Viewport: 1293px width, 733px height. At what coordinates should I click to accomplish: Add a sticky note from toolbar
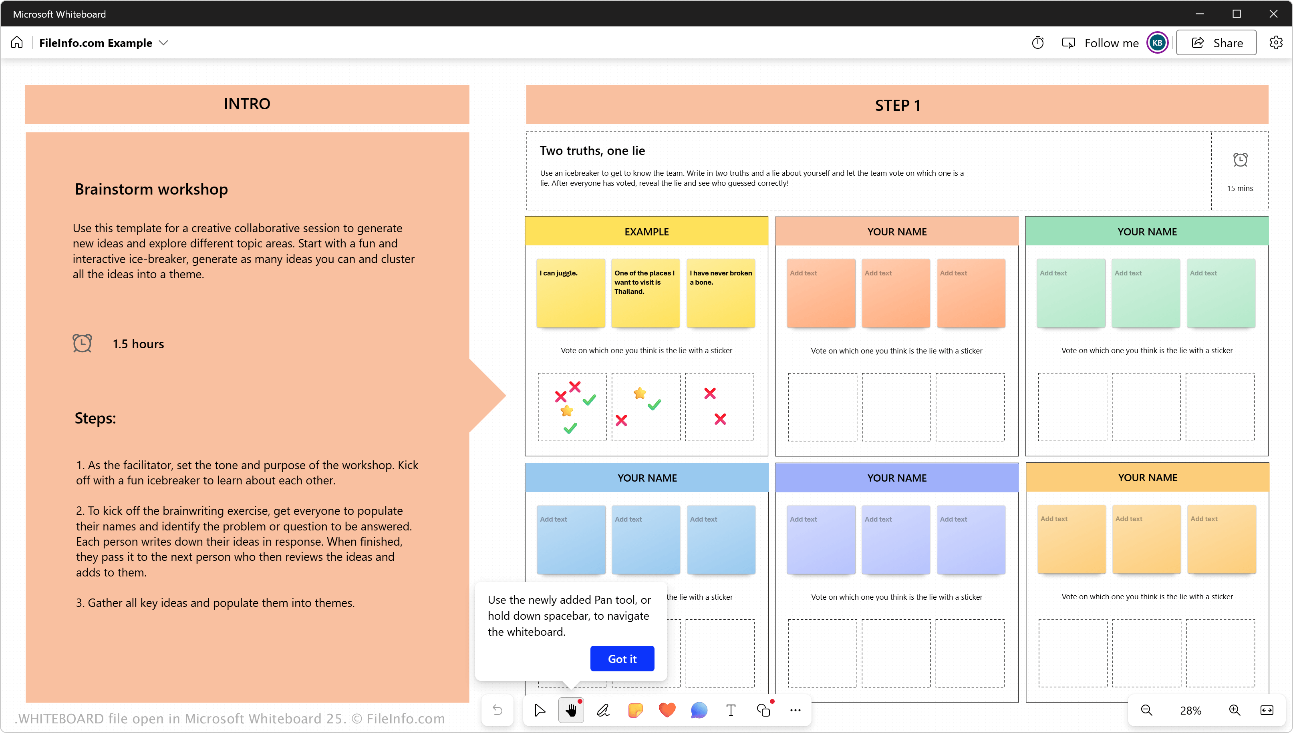click(635, 710)
